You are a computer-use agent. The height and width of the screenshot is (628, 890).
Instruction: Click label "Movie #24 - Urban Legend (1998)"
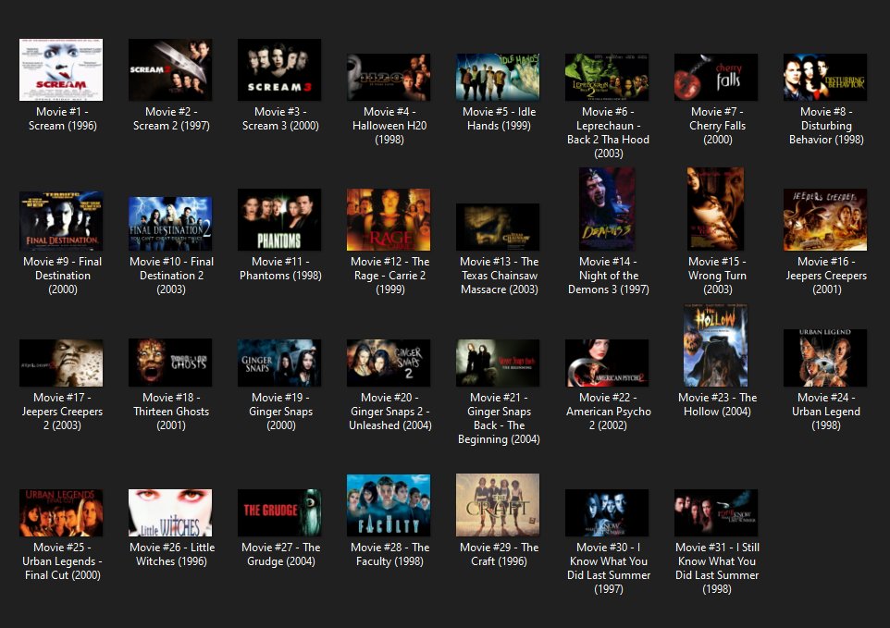826,412
